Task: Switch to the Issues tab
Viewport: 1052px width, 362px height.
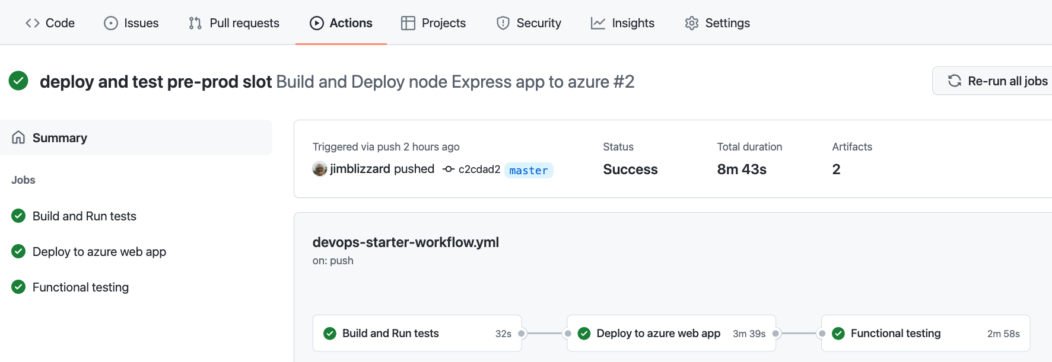Action: [x=131, y=23]
